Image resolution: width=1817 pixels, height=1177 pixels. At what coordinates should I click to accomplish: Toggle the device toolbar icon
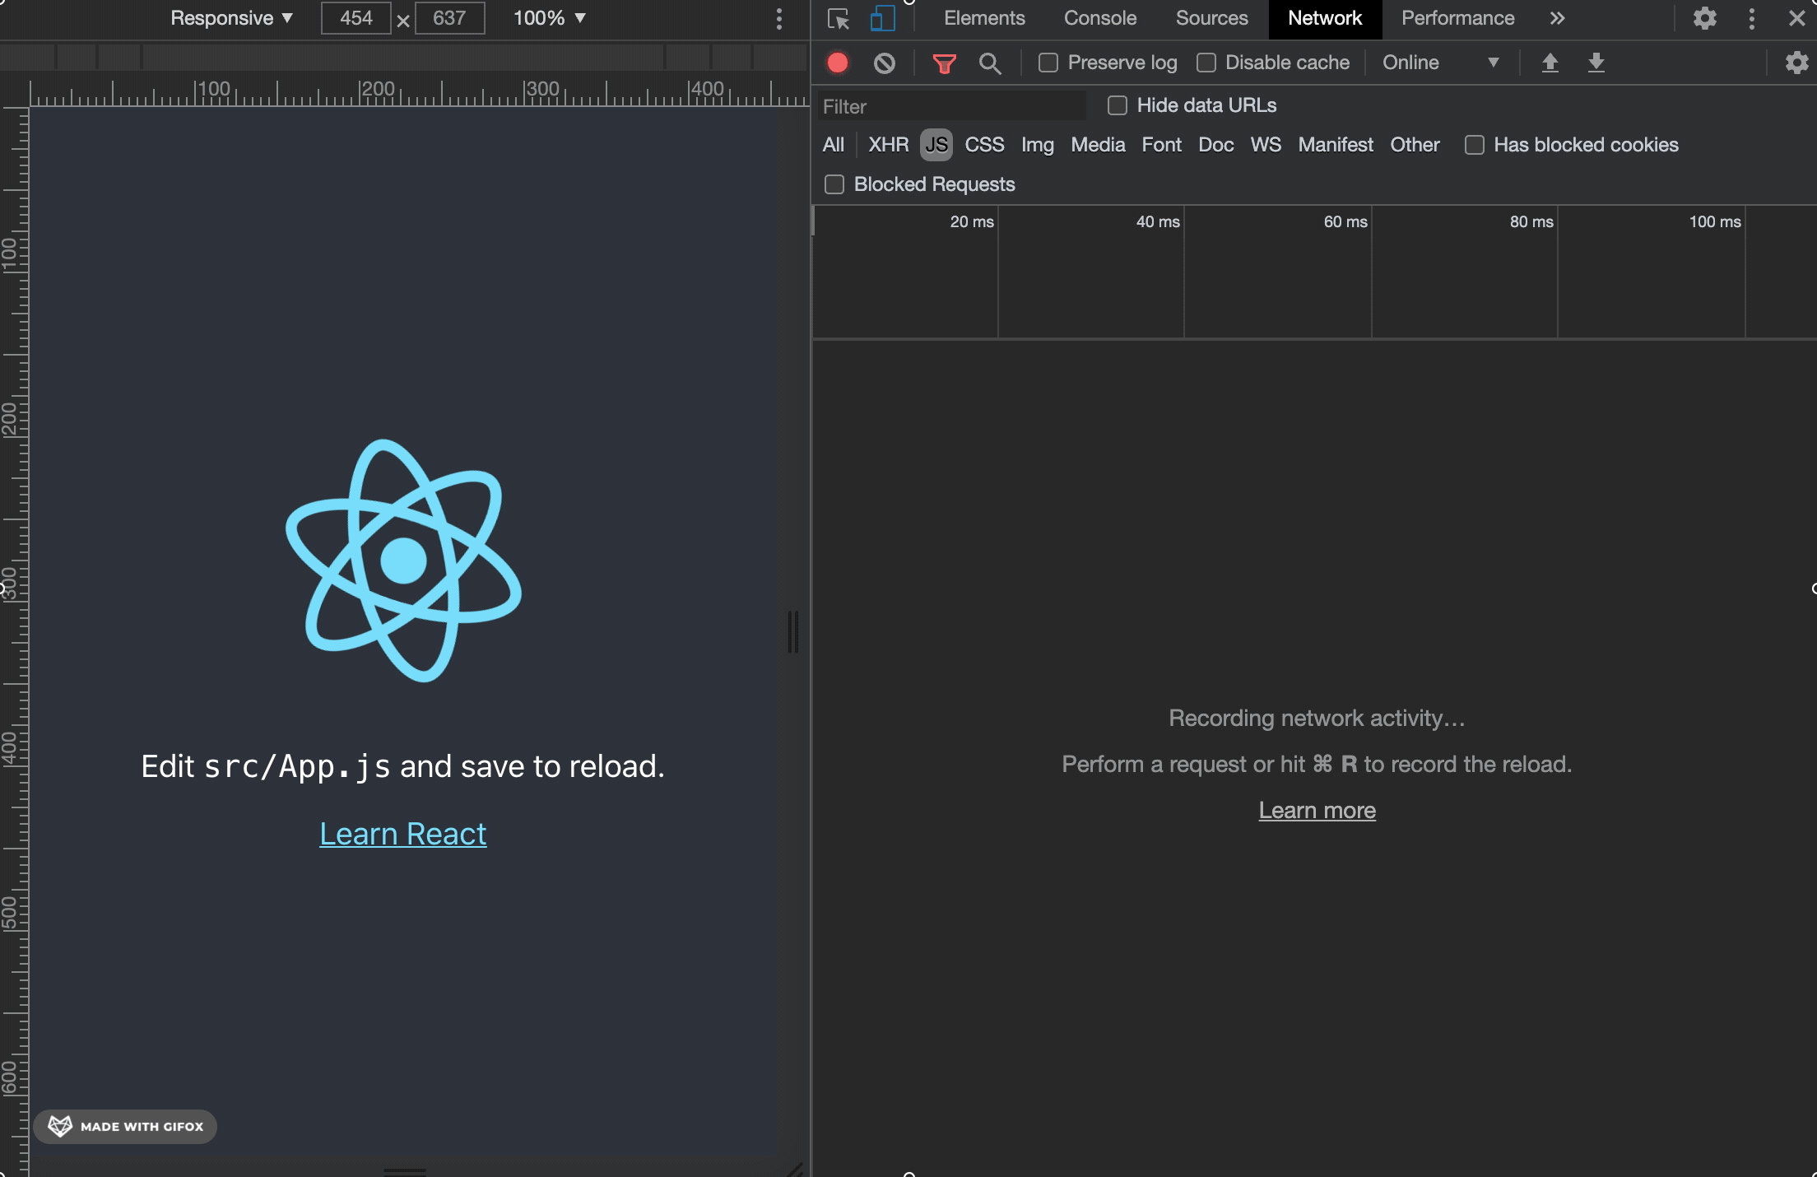[882, 18]
